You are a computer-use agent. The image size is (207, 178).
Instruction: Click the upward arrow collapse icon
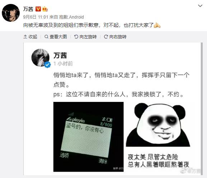coord(25,36)
